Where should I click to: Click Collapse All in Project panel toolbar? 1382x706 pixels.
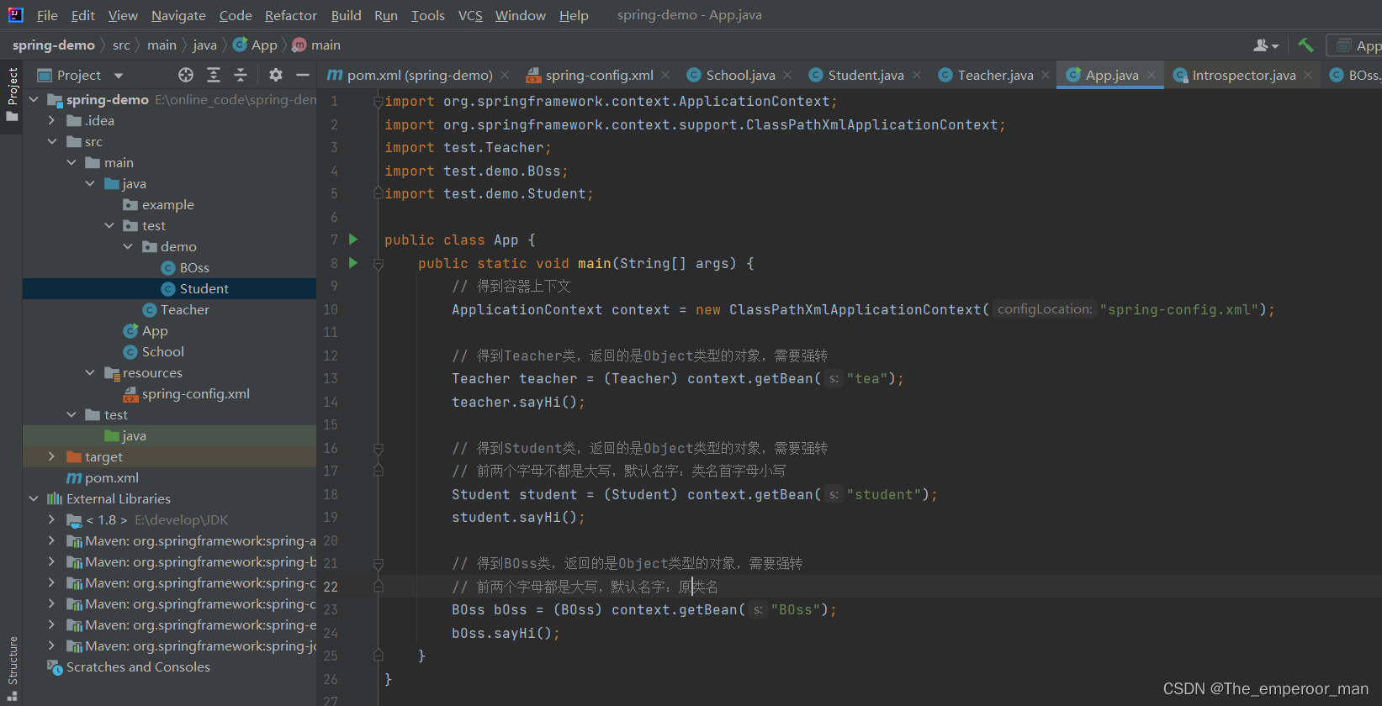pos(241,75)
